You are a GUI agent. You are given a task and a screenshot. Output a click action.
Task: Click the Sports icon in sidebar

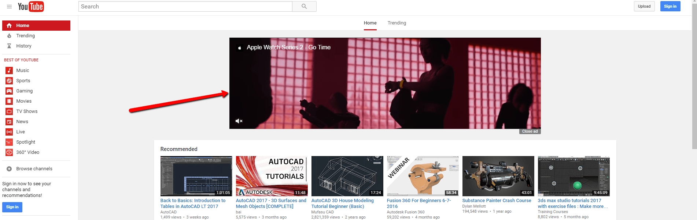(x=9, y=81)
